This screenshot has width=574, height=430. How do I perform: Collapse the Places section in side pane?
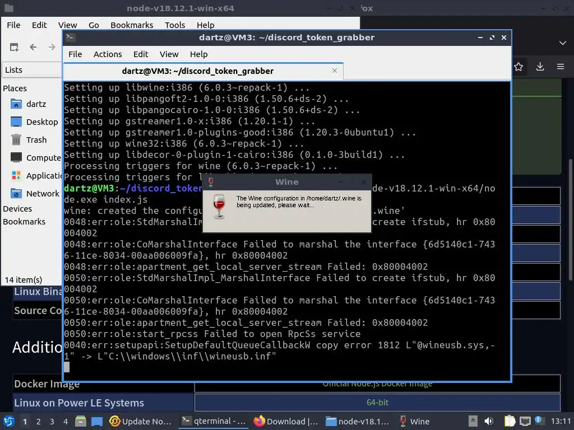click(15, 88)
